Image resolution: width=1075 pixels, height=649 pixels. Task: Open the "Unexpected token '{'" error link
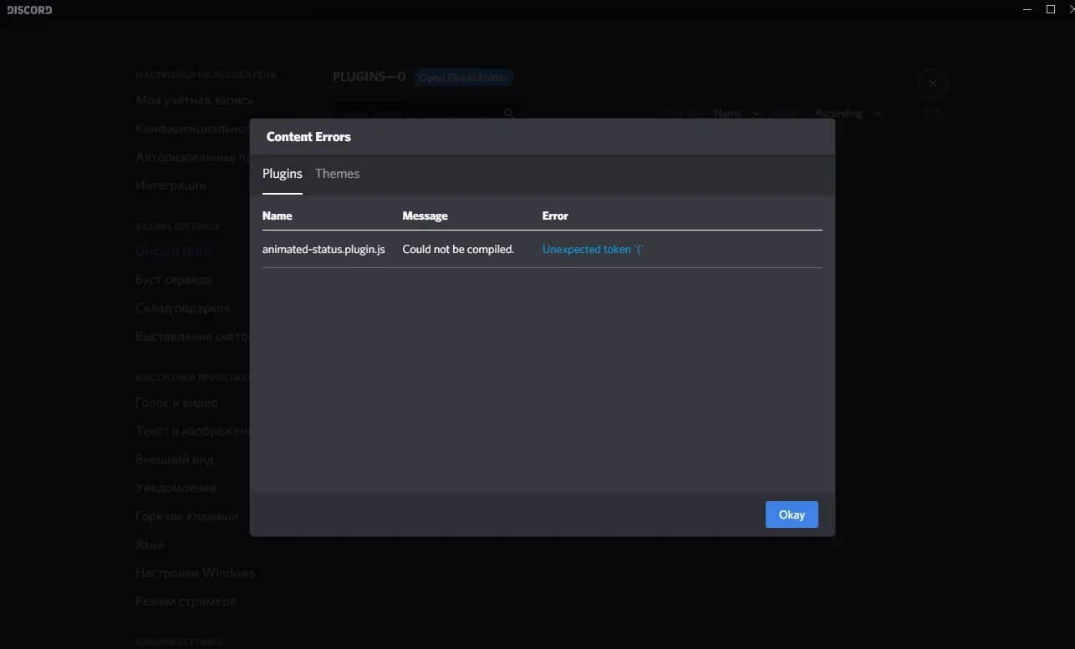(x=593, y=249)
